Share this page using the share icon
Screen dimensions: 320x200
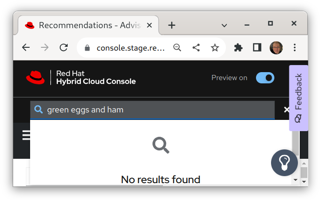[196, 47]
